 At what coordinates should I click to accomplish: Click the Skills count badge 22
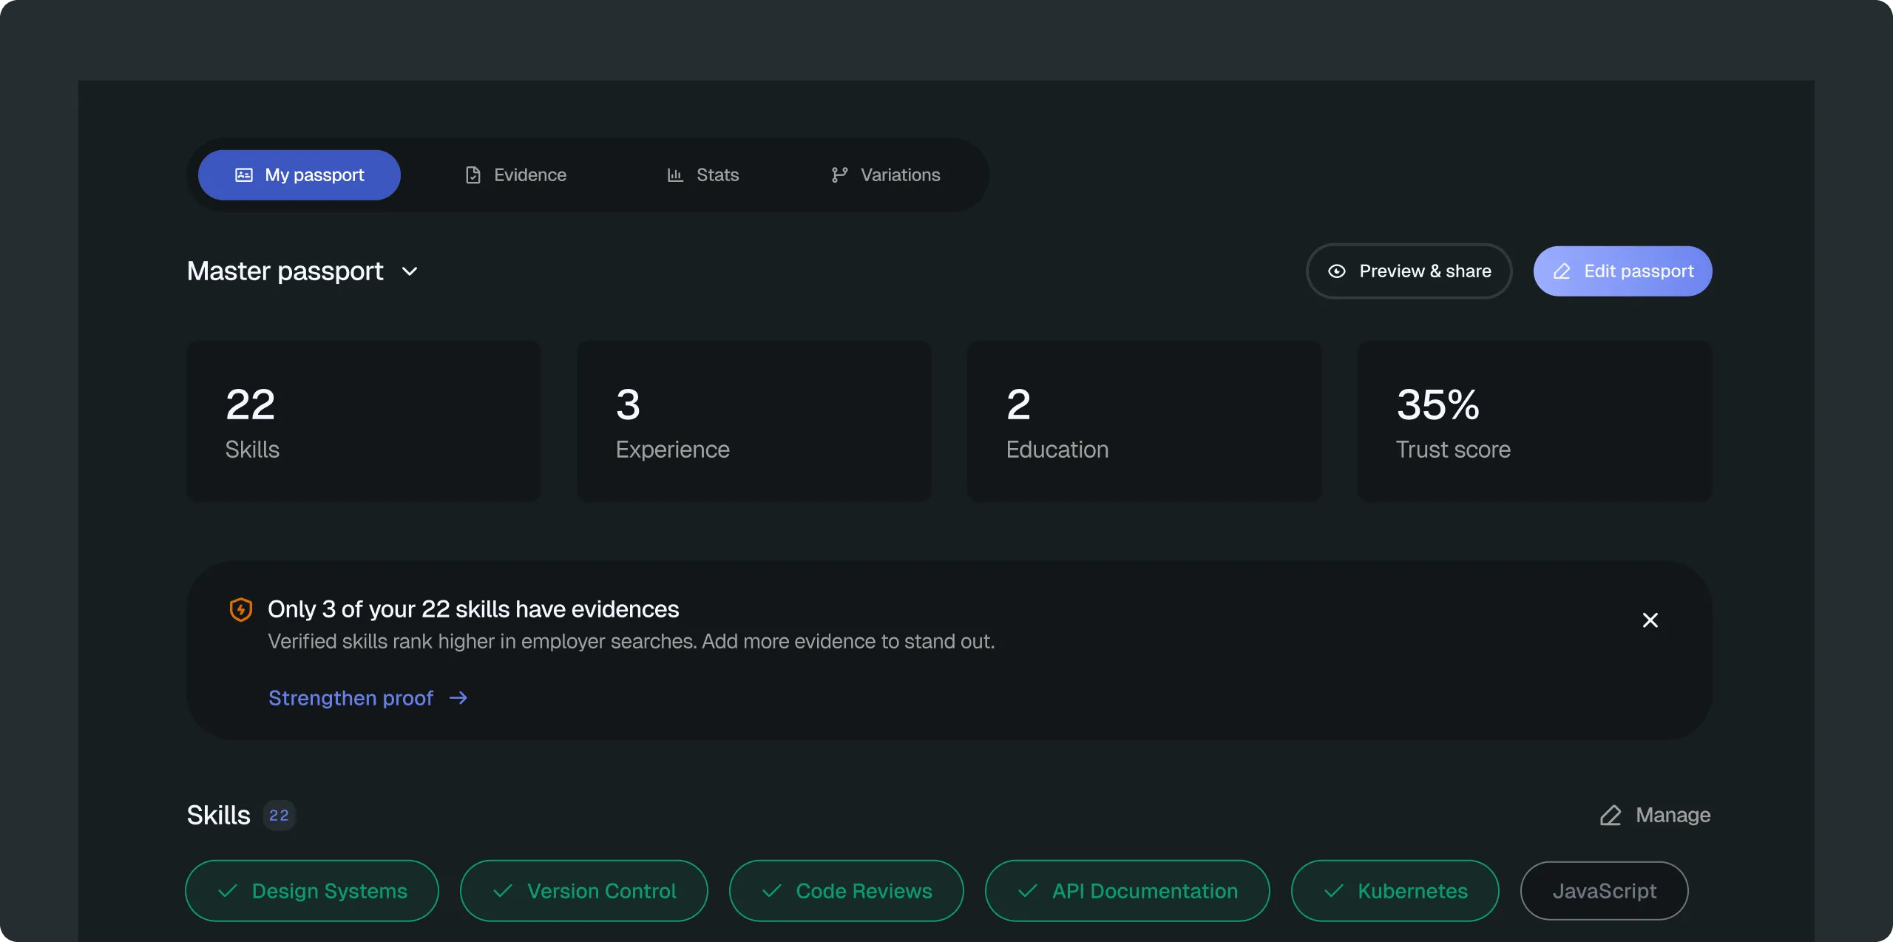point(280,816)
